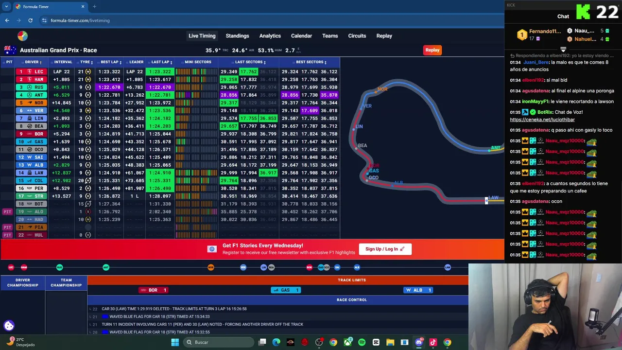Go back in the browser
622x350 pixels.
coord(7,20)
